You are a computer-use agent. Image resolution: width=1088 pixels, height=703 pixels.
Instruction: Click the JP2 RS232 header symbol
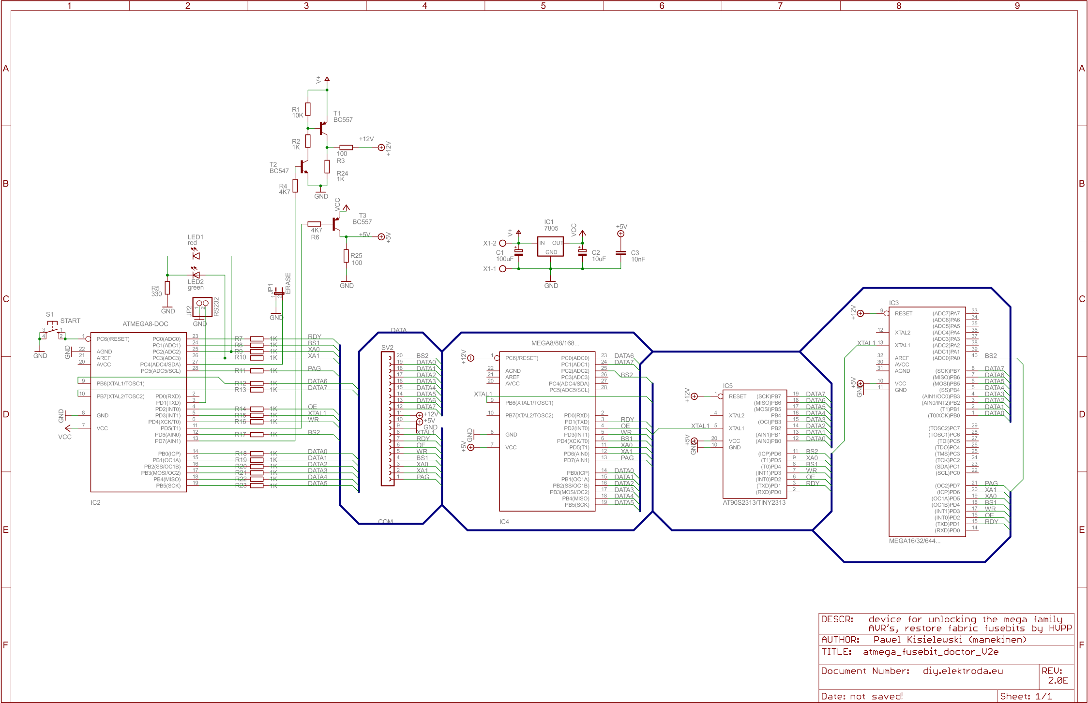202,307
